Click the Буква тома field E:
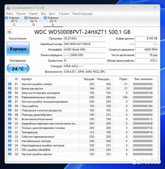 click(85, 61)
